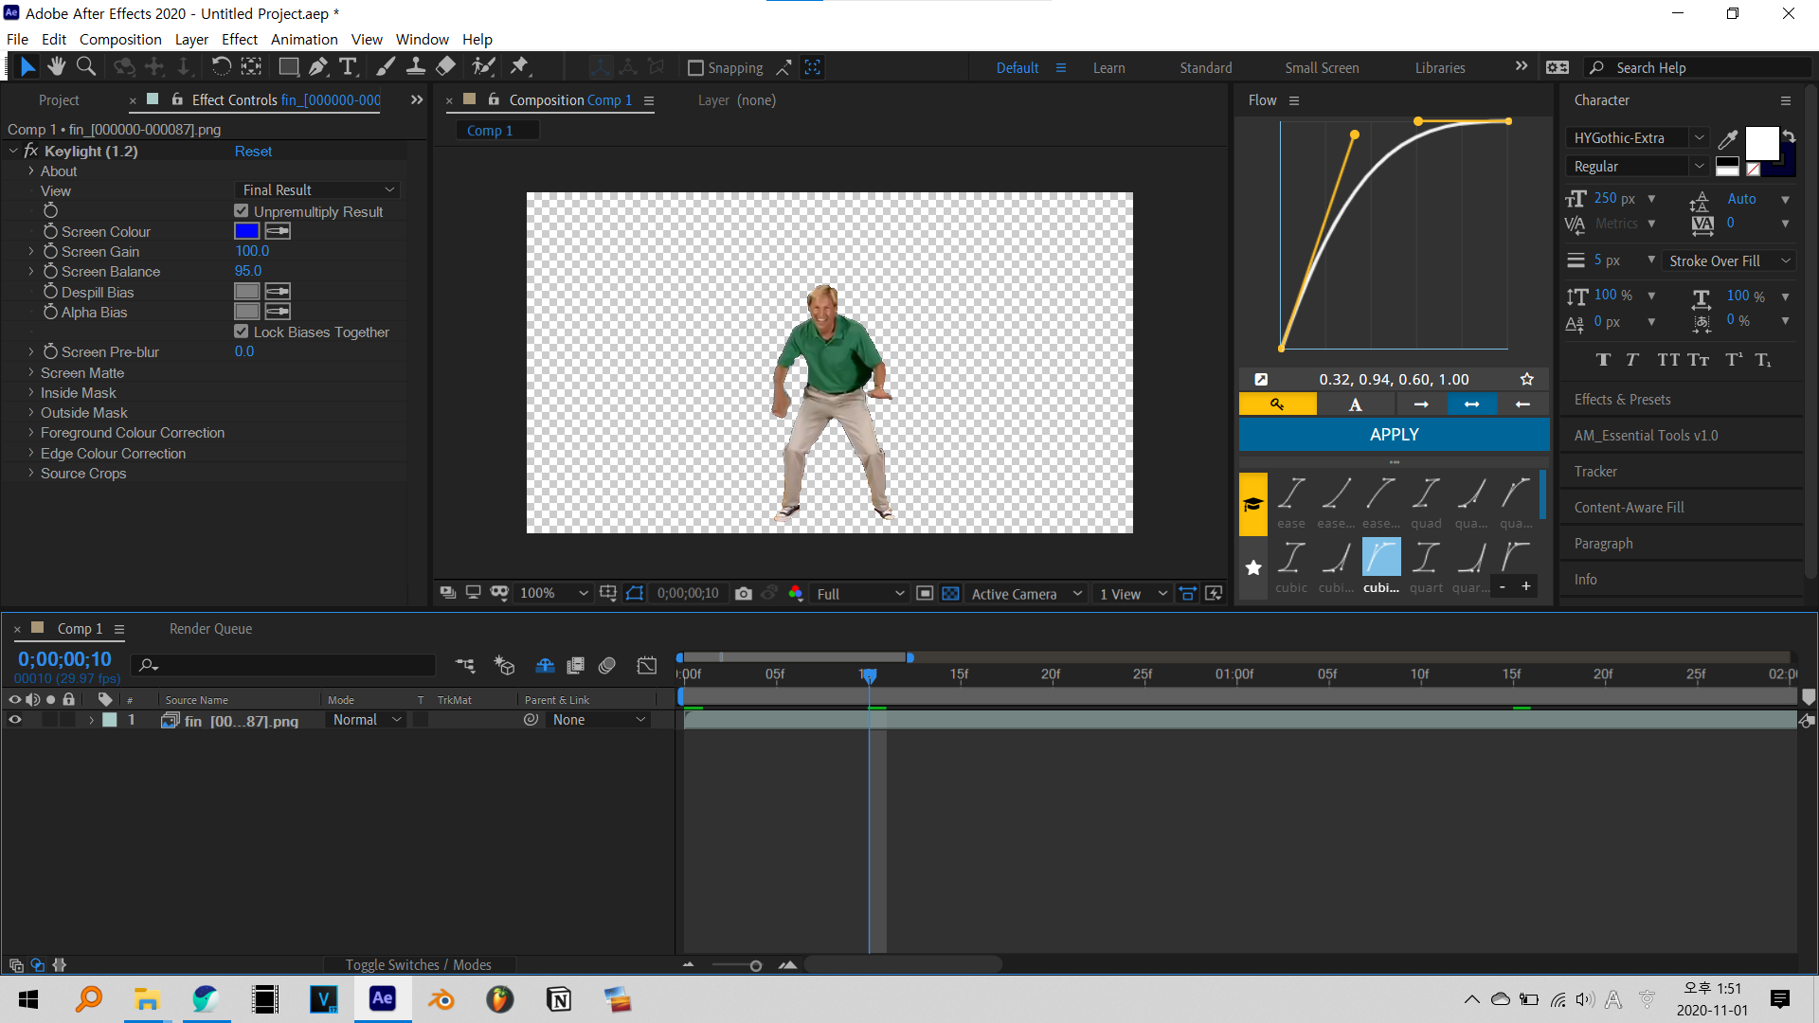Uncheck Unpremultiply Result checkbox
The image size is (1819, 1023).
(x=242, y=211)
